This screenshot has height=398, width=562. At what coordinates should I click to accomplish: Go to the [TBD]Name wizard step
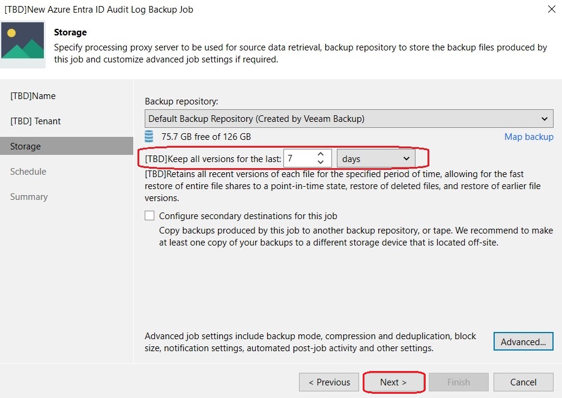[33, 96]
